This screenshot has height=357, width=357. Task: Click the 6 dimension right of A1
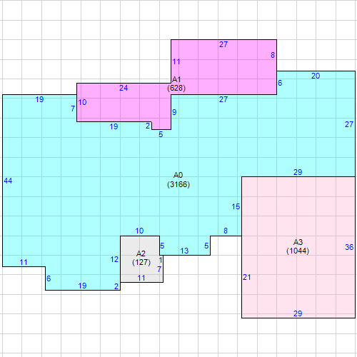coord(280,83)
